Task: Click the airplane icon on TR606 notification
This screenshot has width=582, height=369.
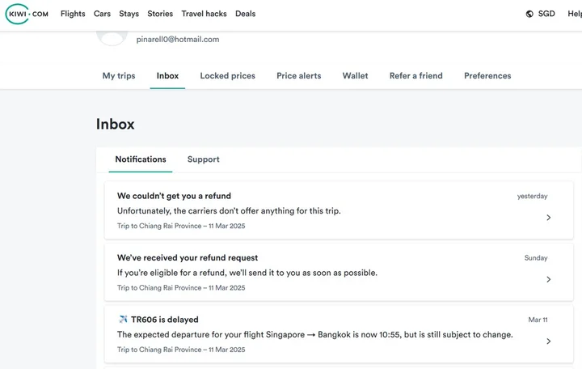Action: 123,320
